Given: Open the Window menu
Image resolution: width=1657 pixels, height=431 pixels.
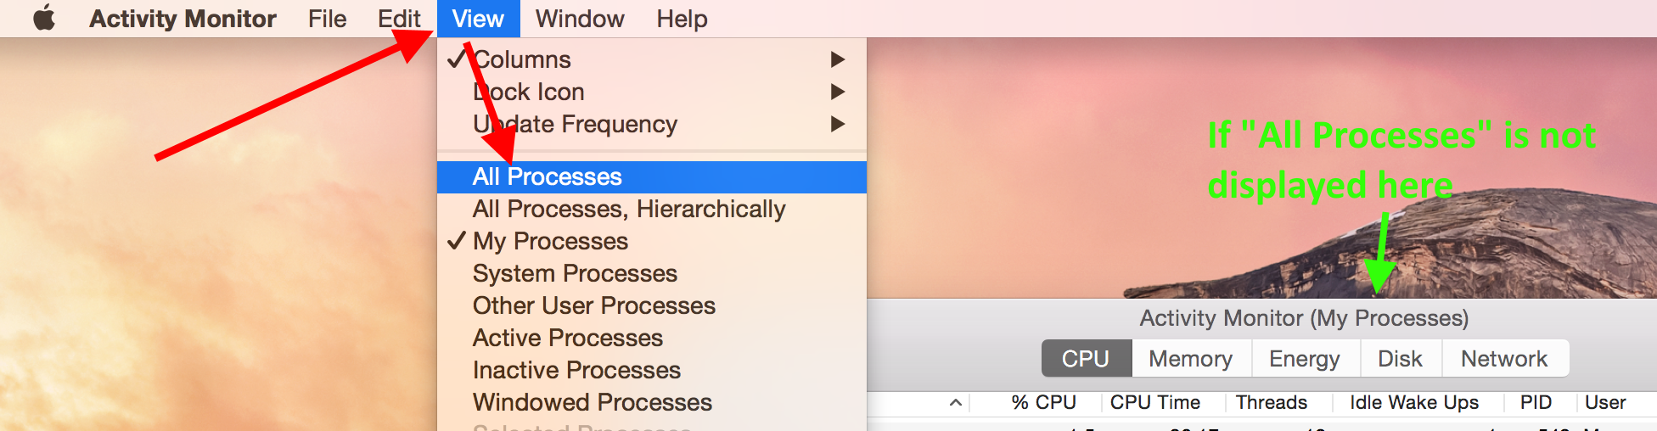Looking at the screenshot, I should pos(580,19).
